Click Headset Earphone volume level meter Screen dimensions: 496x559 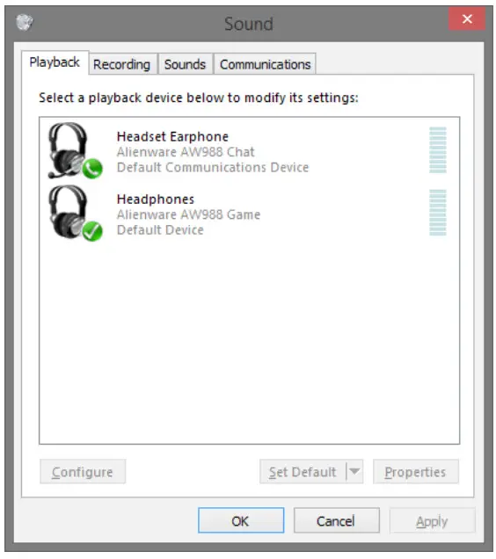pos(438,150)
